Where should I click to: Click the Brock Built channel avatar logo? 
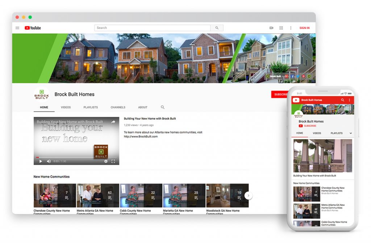click(42, 95)
